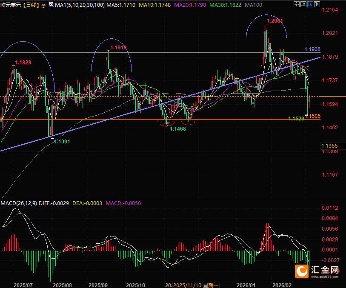Viewport: 346px width, 288px height.
Task: Click the chart indicator icon before MA1 label
Action: tap(51, 5)
